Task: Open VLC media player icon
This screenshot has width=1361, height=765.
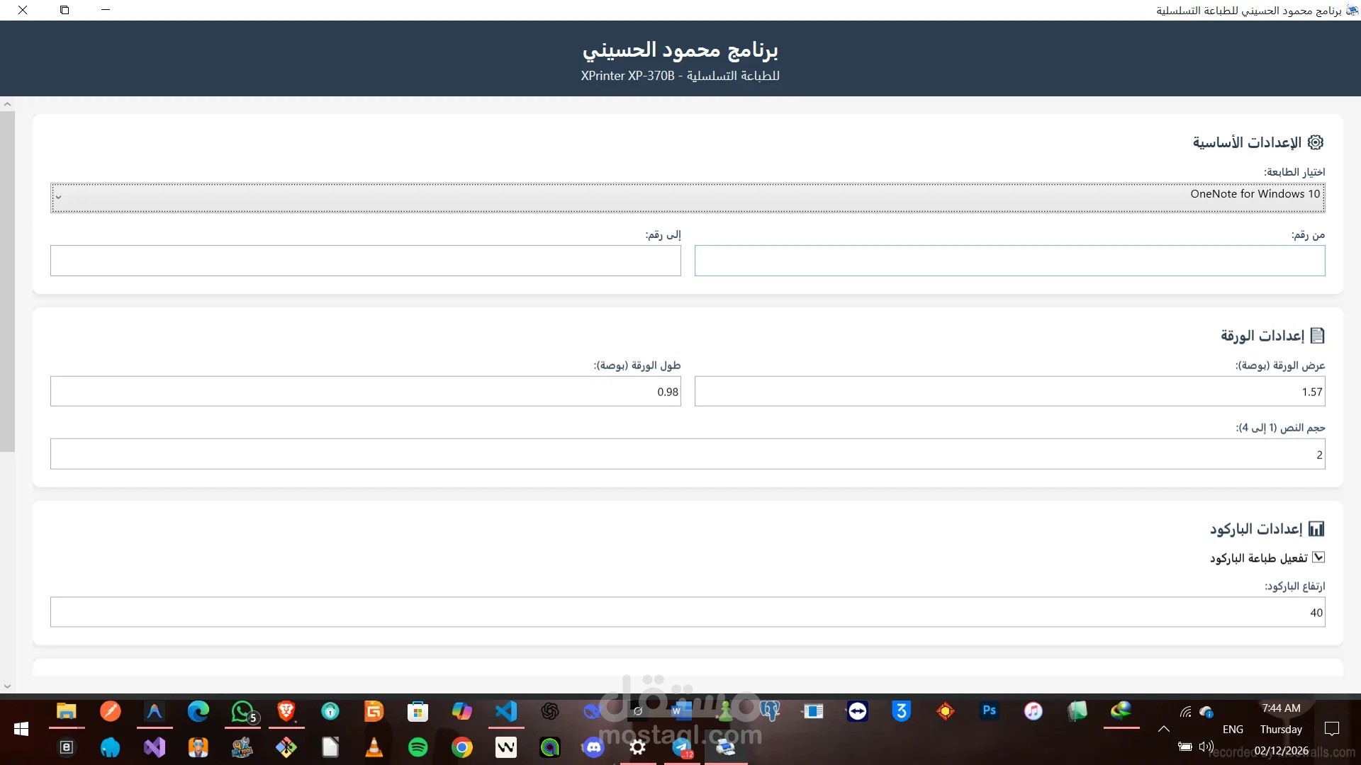Action: pos(374,747)
